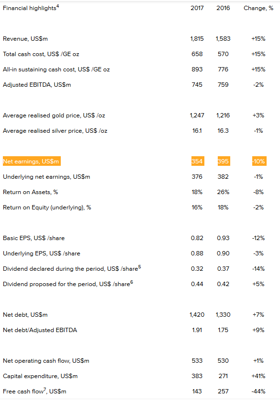Select the Adjusted EBITDA 2017 value 745
This screenshot has height=403, width=280.
(197, 85)
